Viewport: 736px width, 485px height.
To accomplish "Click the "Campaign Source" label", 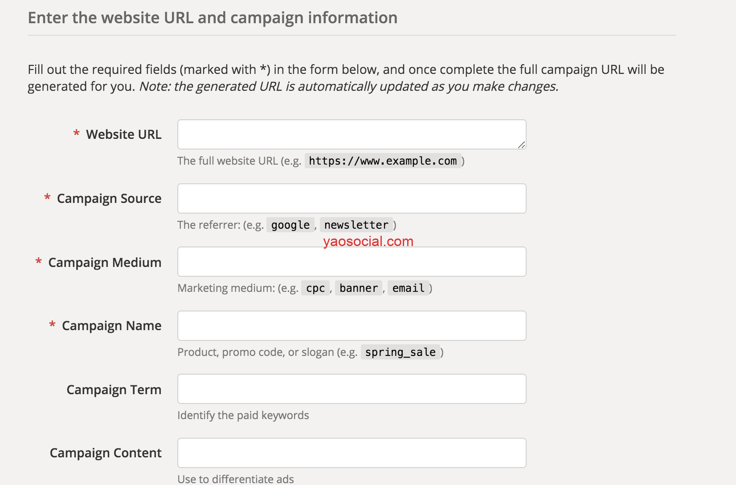I will tap(109, 198).
